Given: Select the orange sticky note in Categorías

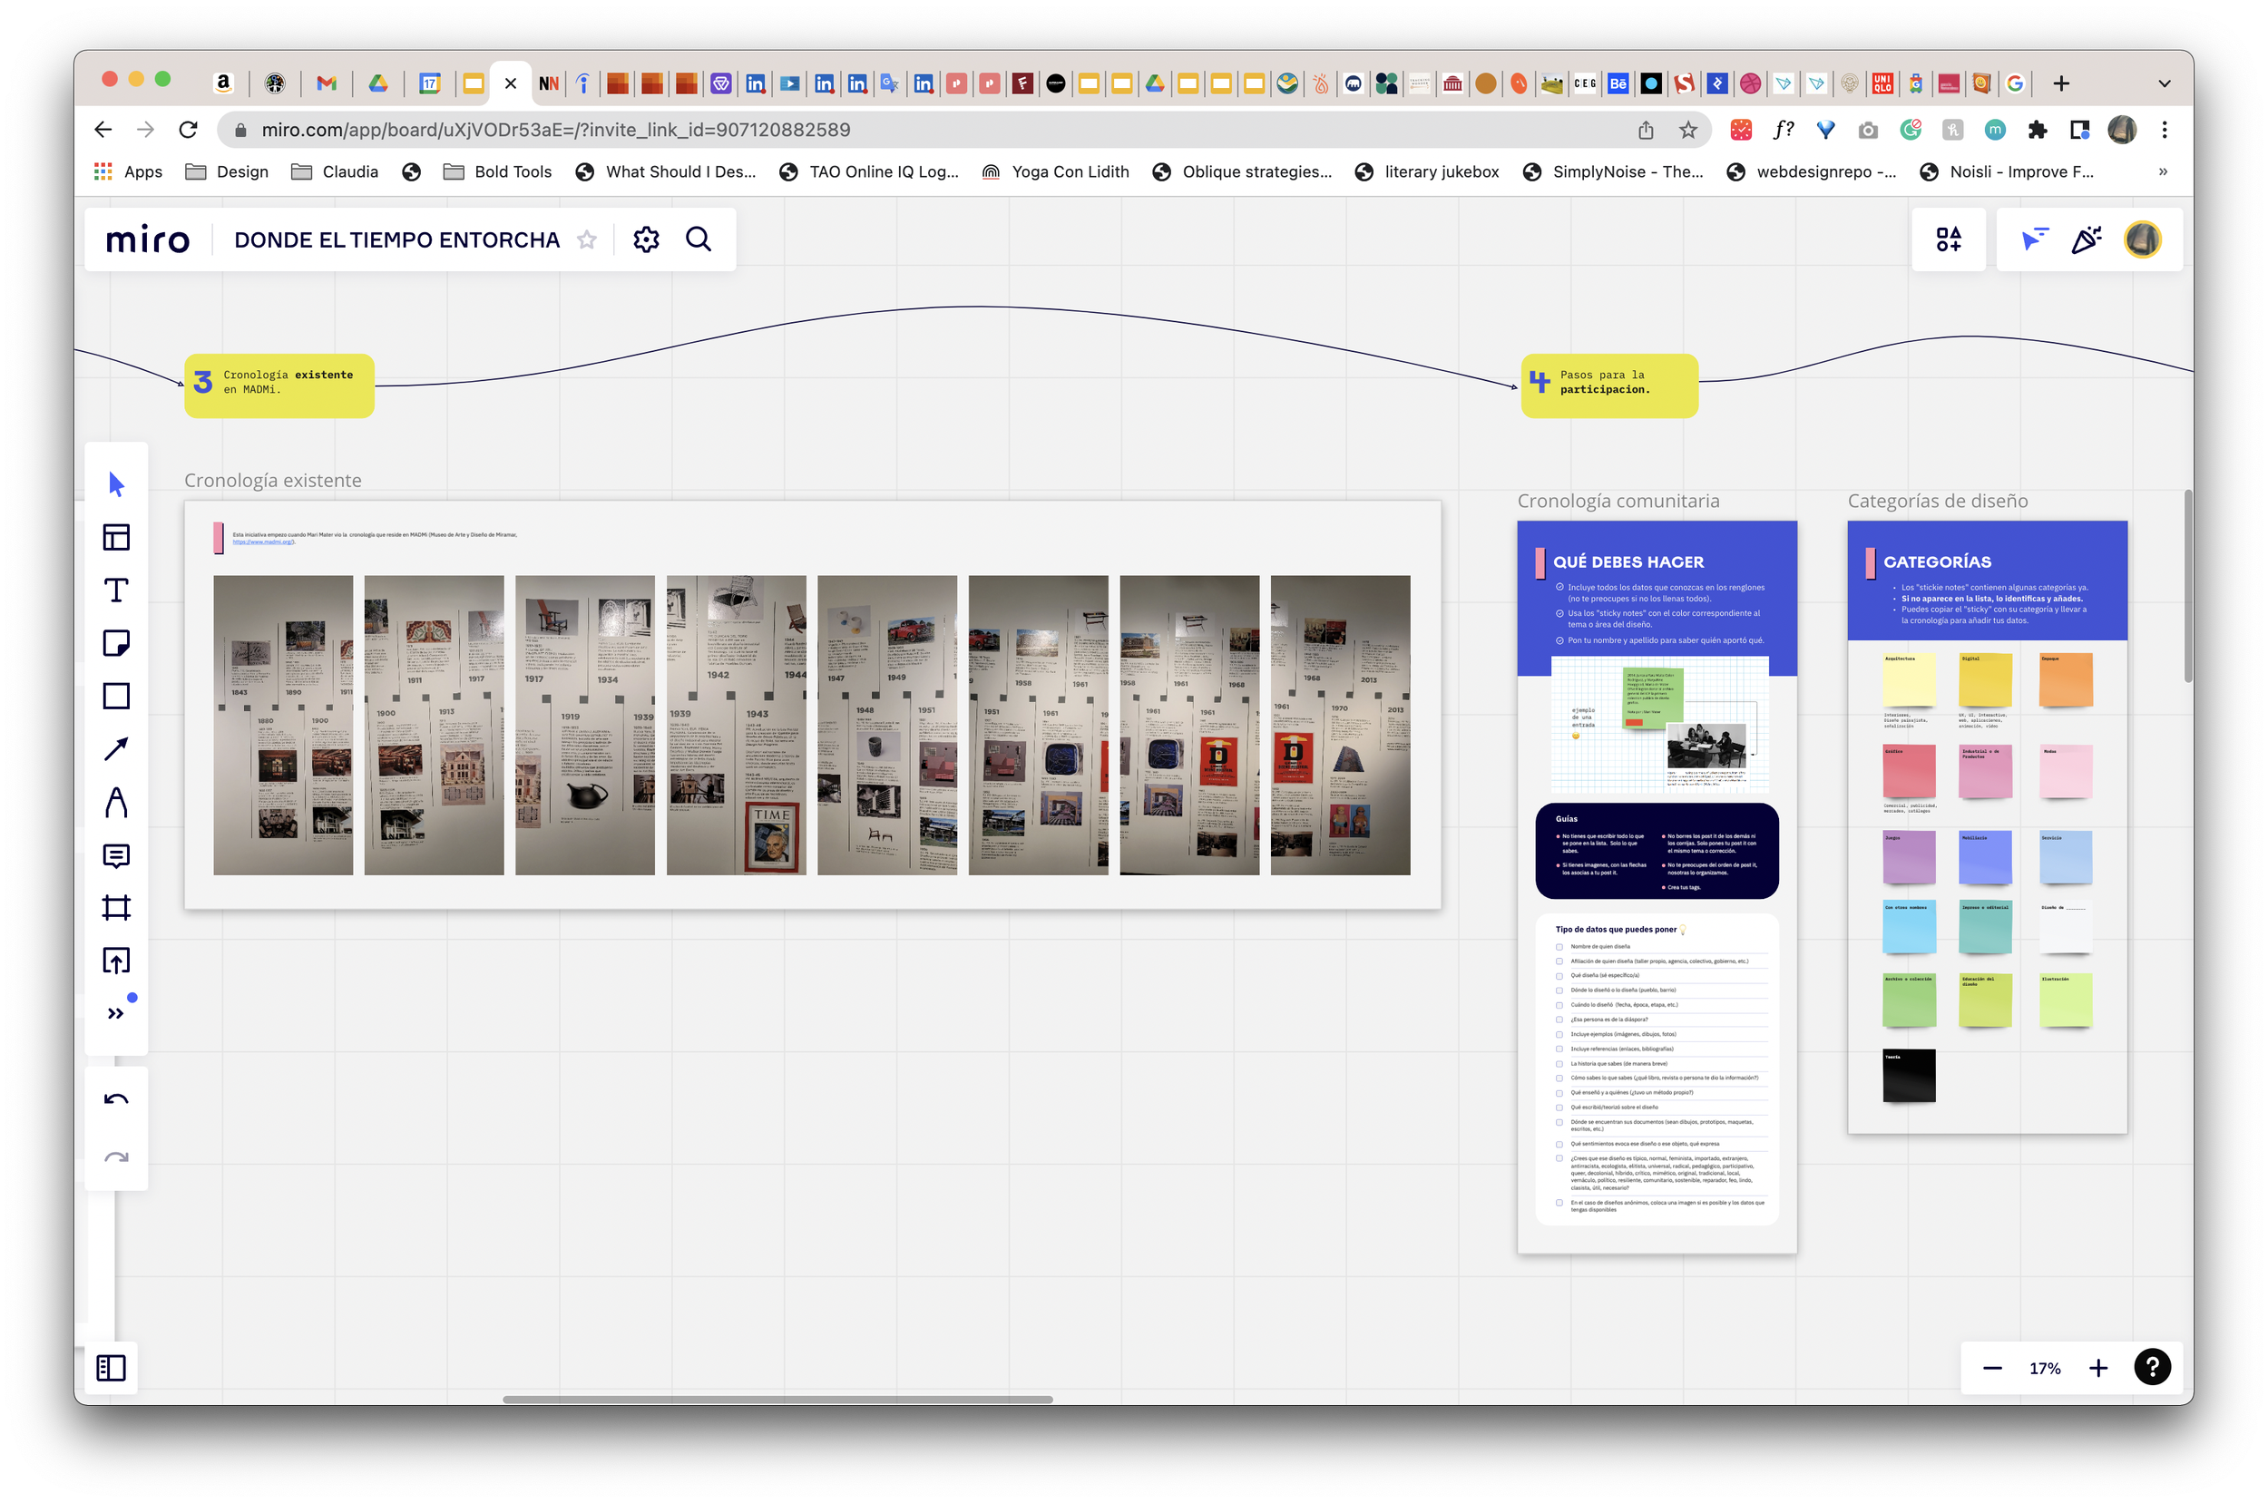Looking at the screenshot, I should (2066, 678).
